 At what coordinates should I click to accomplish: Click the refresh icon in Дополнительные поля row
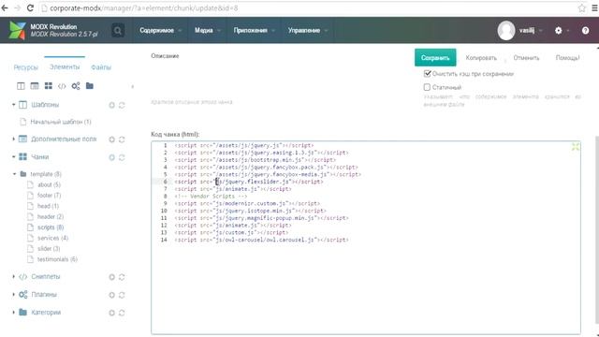pyautogui.click(x=122, y=139)
